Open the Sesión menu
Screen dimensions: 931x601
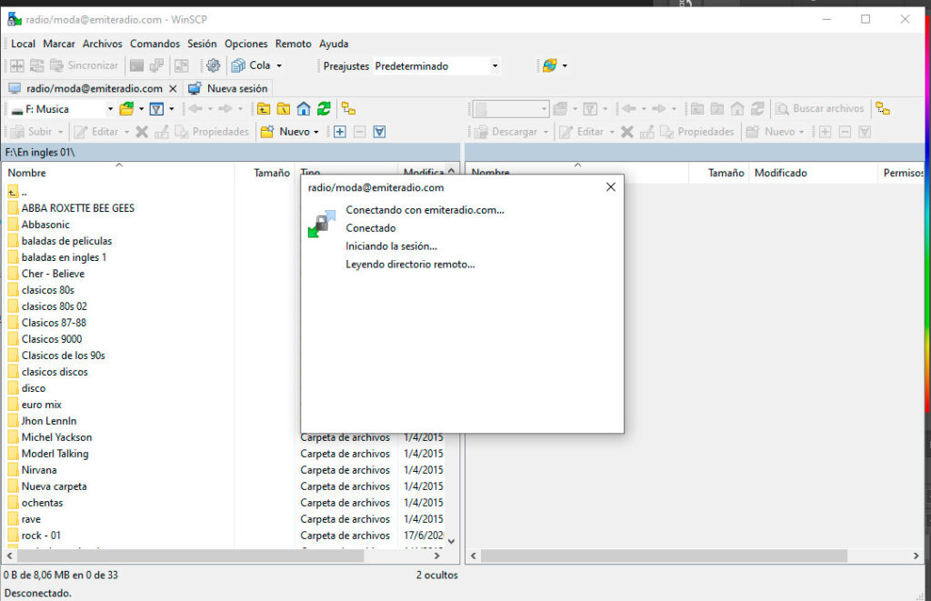click(x=202, y=44)
